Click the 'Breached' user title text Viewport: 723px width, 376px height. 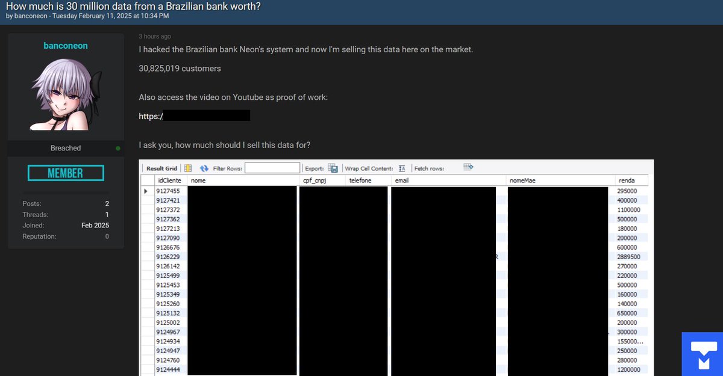click(66, 148)
